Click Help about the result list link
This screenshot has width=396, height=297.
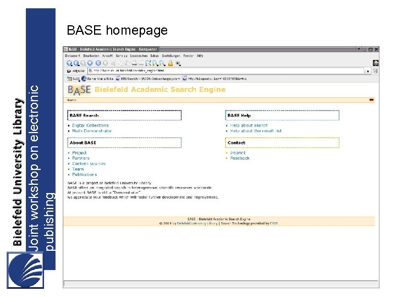pyautogui.click(x=256, y=131)
